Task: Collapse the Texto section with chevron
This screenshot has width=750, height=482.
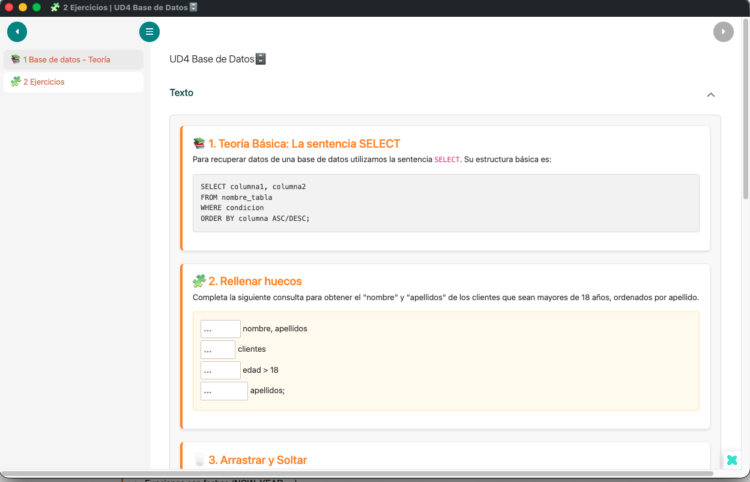Action: click(711, 95)
